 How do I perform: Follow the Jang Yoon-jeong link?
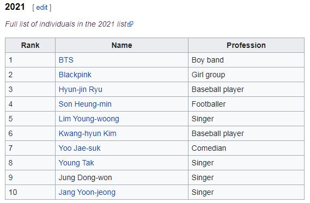coord(87,192)
